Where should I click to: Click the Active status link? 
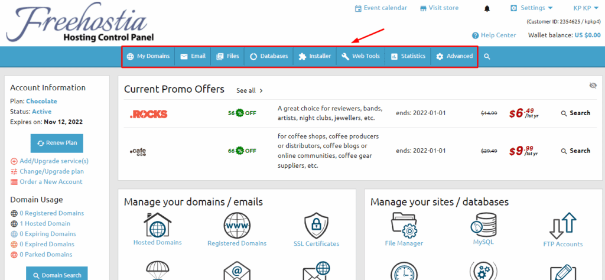click(x=42, y=112)
